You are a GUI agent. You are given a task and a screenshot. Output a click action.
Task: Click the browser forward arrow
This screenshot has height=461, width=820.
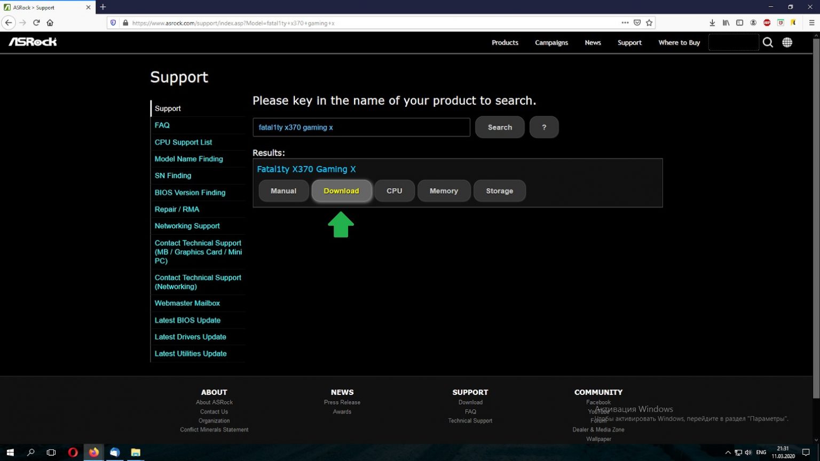click(x=22, y=22)
